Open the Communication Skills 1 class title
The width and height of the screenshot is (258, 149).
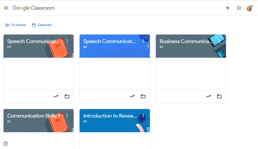coord(34,116)
